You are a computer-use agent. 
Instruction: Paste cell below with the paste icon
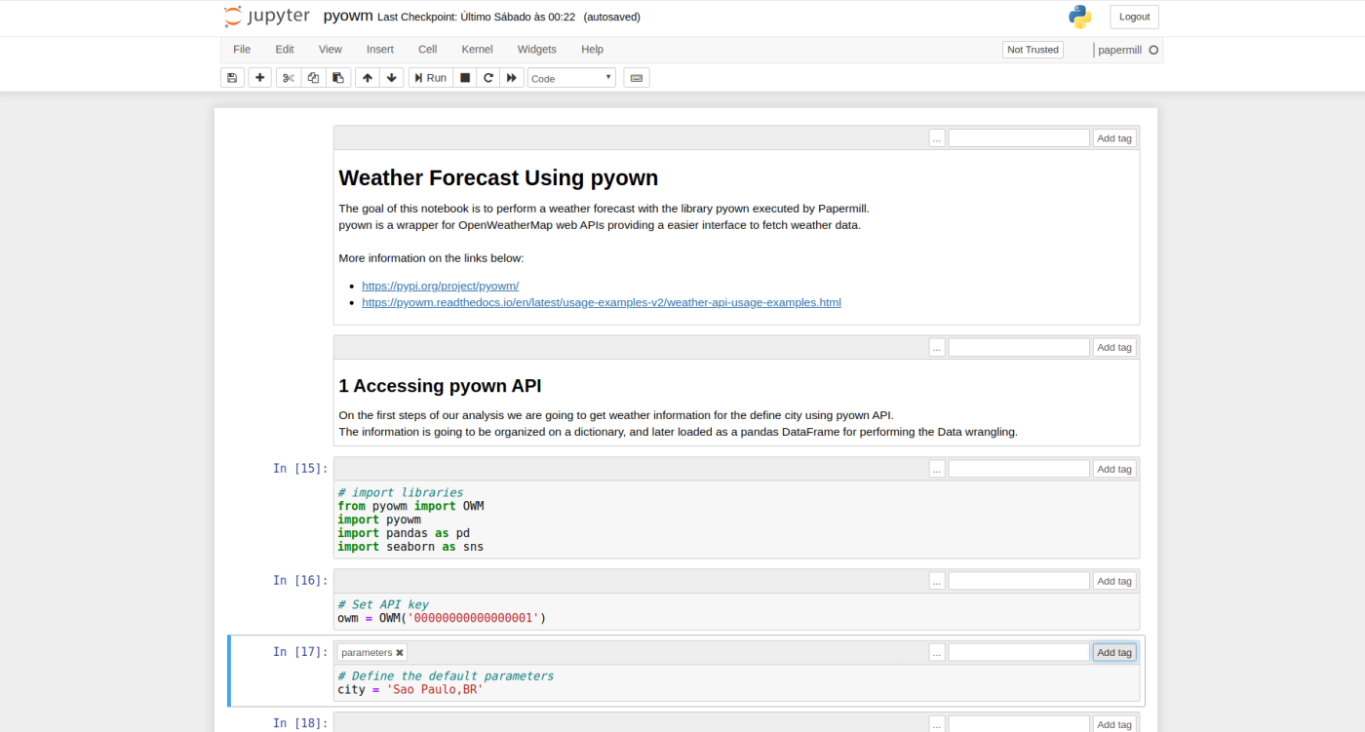pos(337,77)
